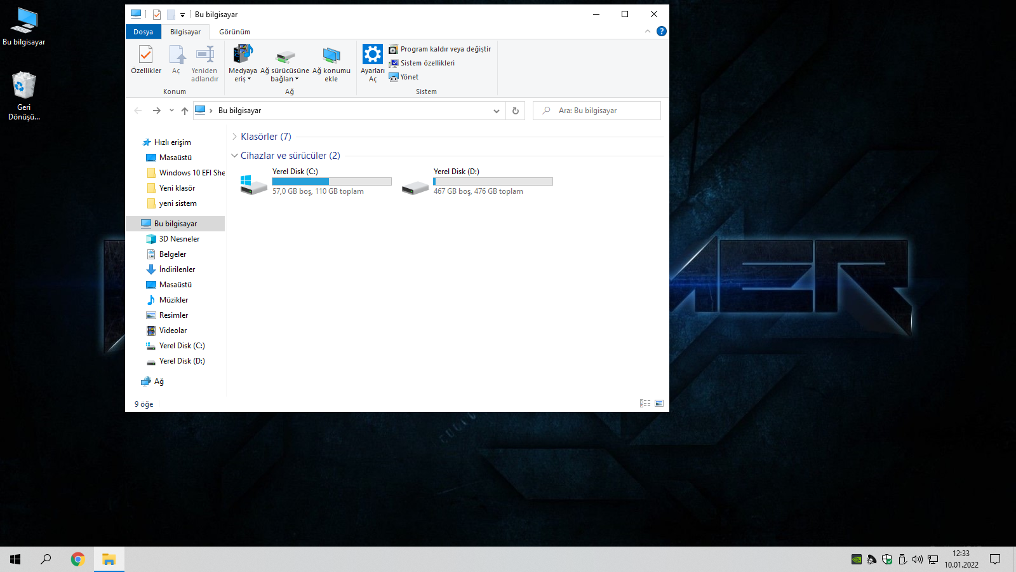This screenshot has width=1016, height=572.
Task: Open the Dosya menu tab
Action: tap(143, 32)
